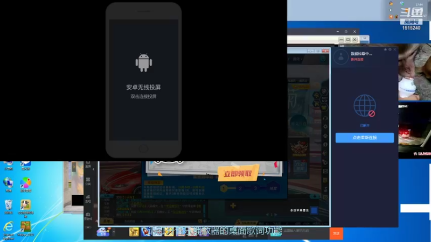Open settings gear atop the connection panel

(x=390, y=49)
